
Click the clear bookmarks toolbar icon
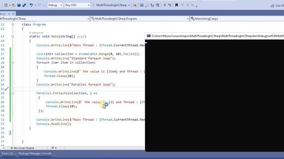tap(192, 5)
